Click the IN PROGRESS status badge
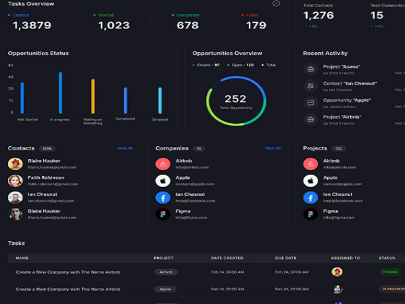This screenshot has width=405, height=304. point(392,289)
